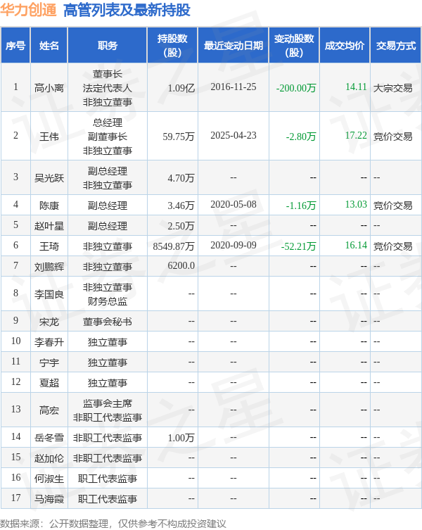Click the date 2025-04-23
Screen dimensions: 422x530
[x=234, y=136]
